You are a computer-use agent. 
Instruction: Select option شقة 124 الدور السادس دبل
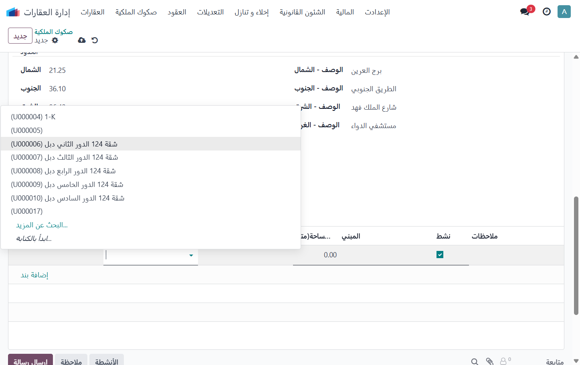151,198
